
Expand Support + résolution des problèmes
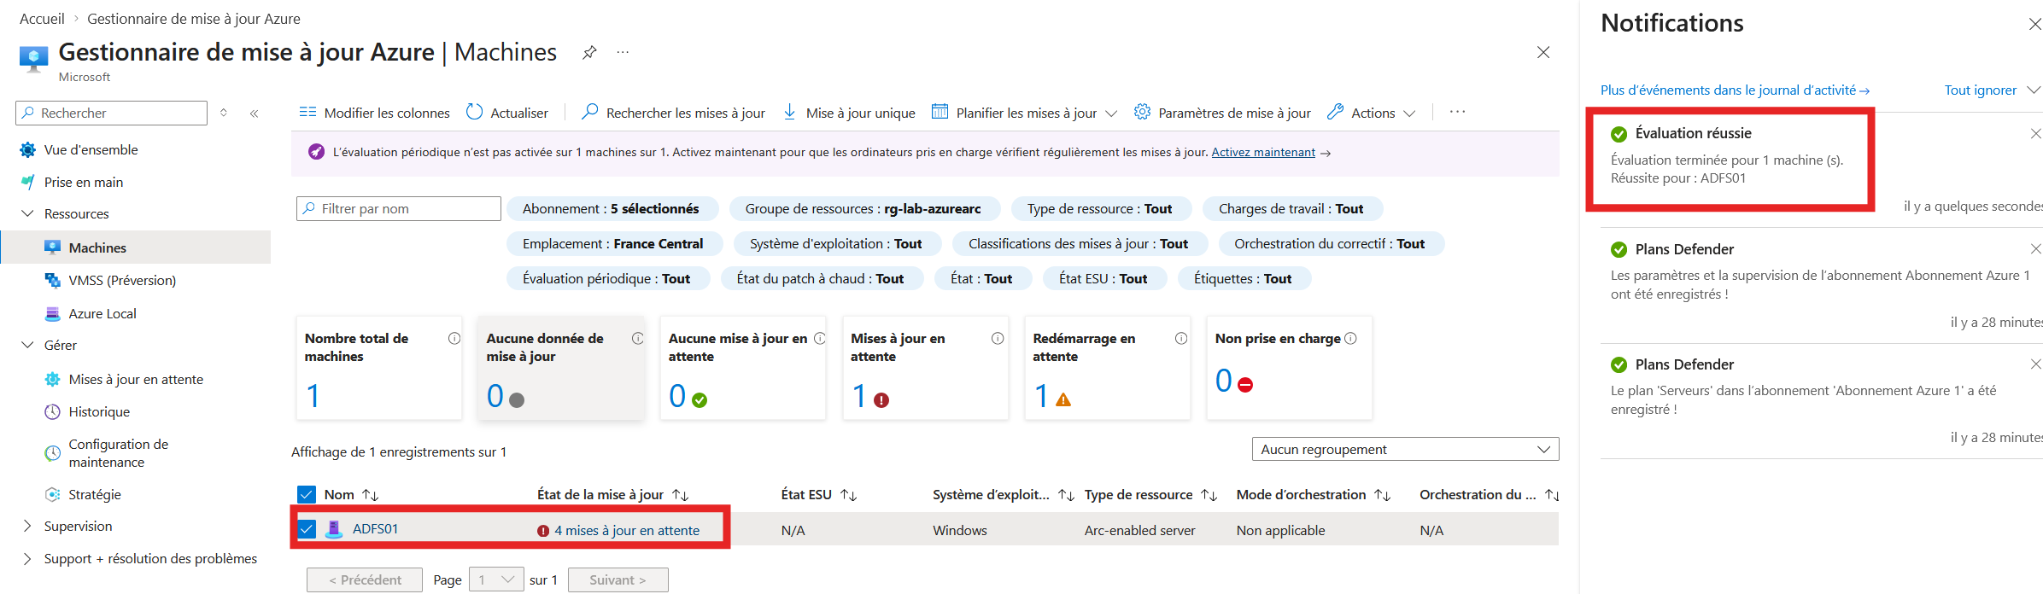point(27,558)
